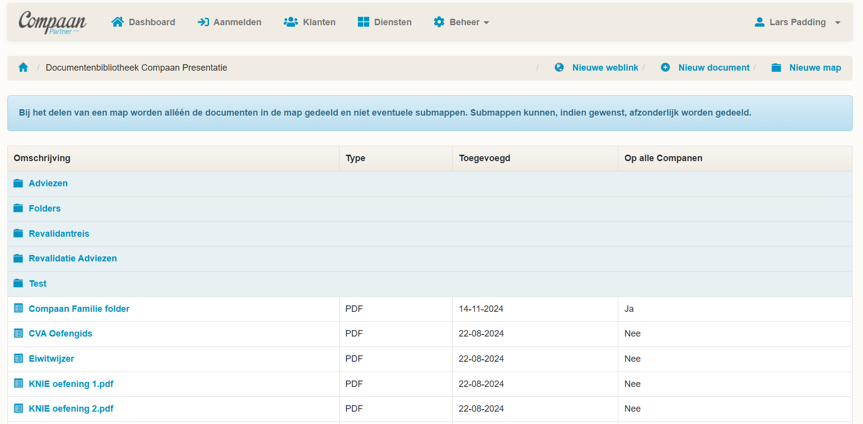Open the Folders map
Image resolution: width=863 pixels, height=424 pixels.
[44, 209]
